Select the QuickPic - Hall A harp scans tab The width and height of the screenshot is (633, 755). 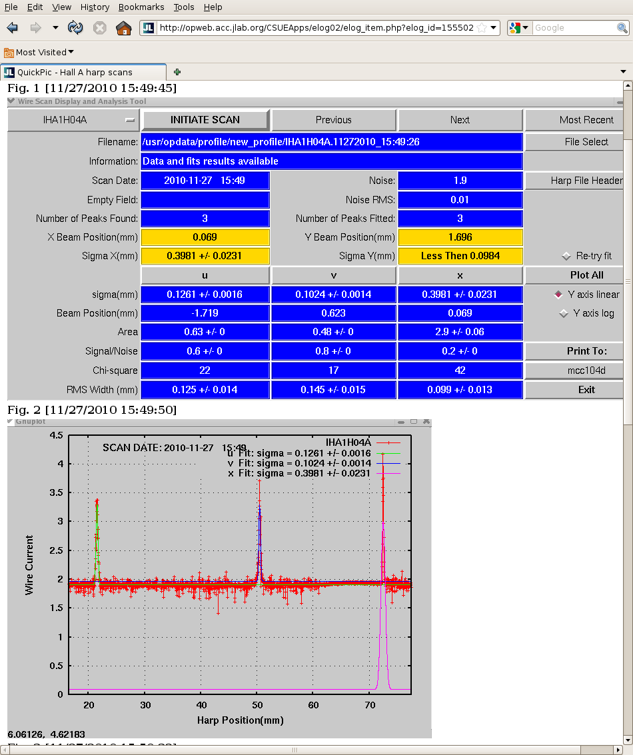83,72
